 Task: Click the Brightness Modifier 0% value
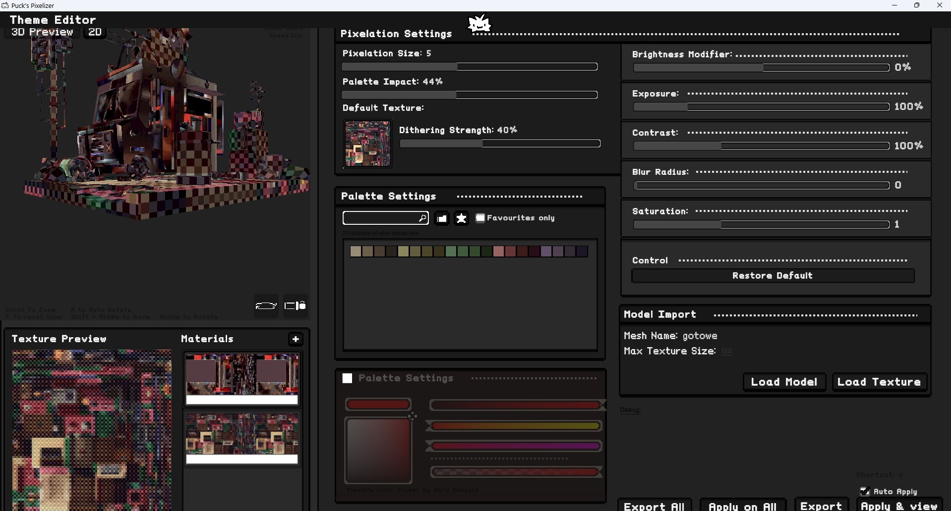pyautogui.click(x=903, y=67)
